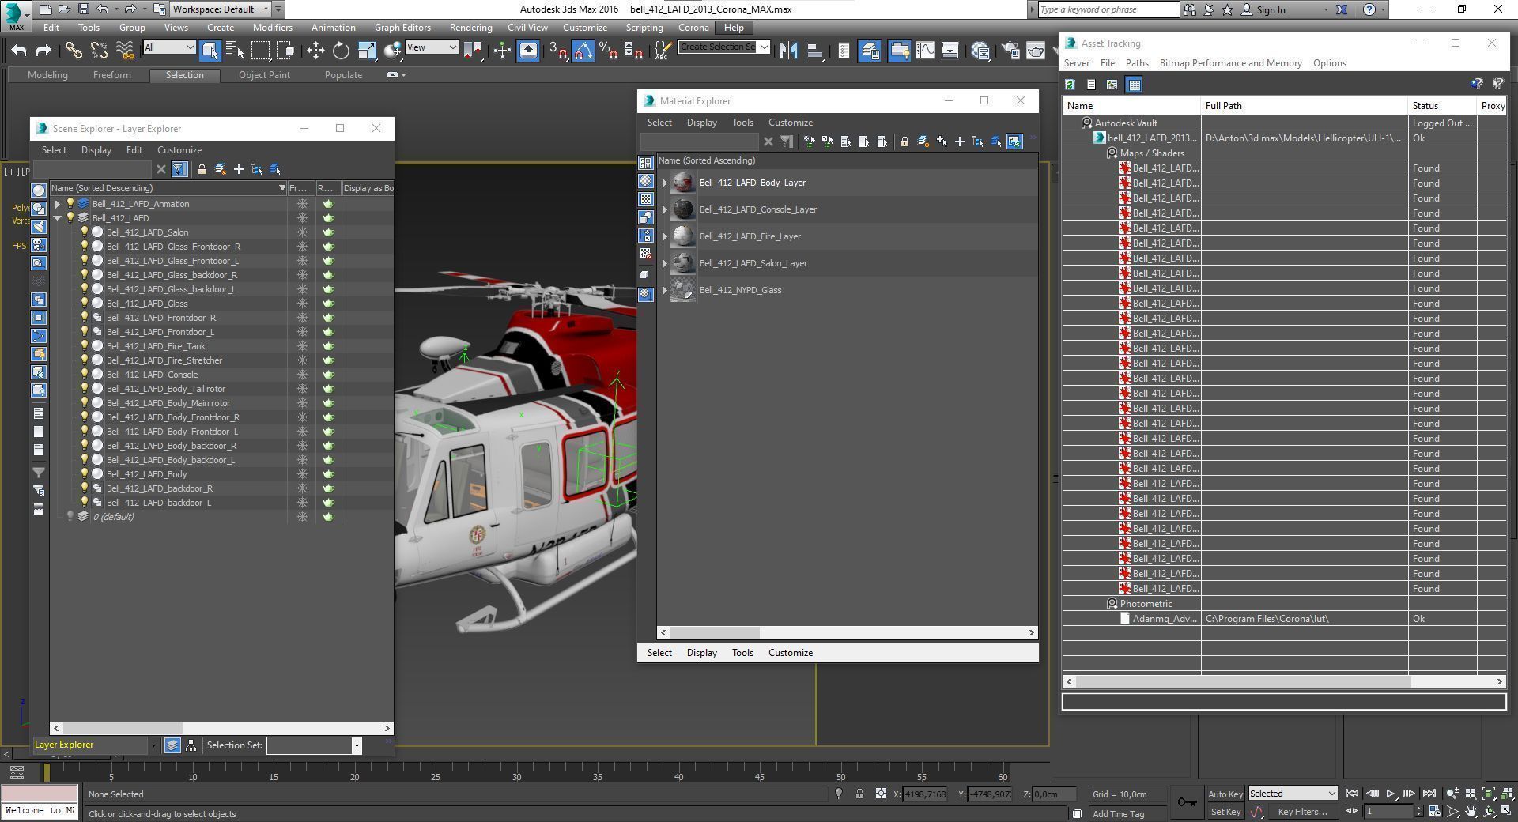Open Paths menu in Asset Tracking

click(1137, 63)
